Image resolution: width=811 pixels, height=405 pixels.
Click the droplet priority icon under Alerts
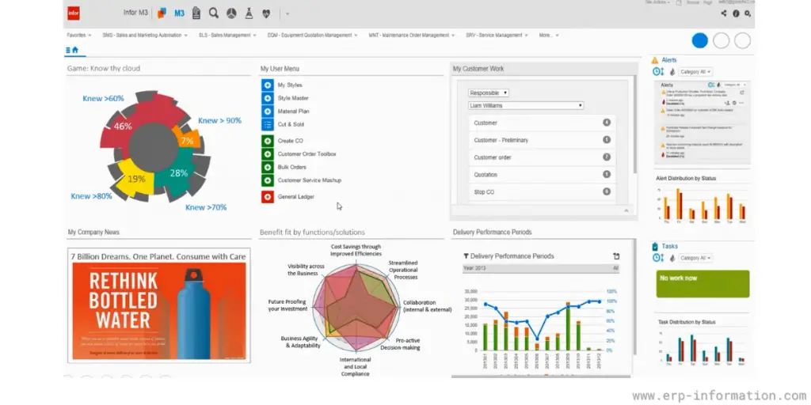pyautogui.click(x=672, y=72)
